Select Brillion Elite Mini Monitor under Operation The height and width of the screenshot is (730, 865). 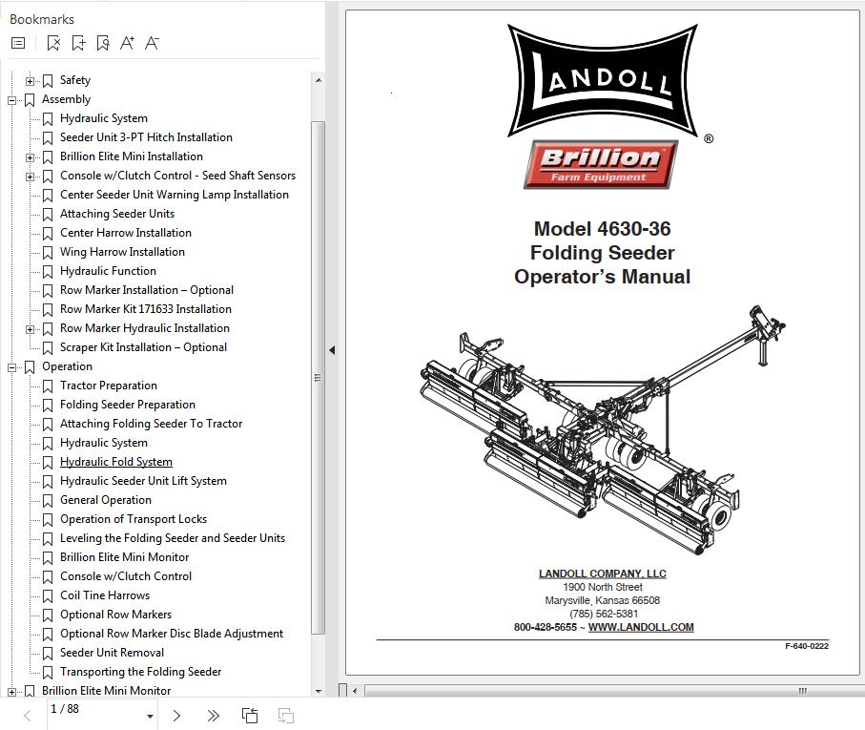pyautogui.click(x=125, y=557)
